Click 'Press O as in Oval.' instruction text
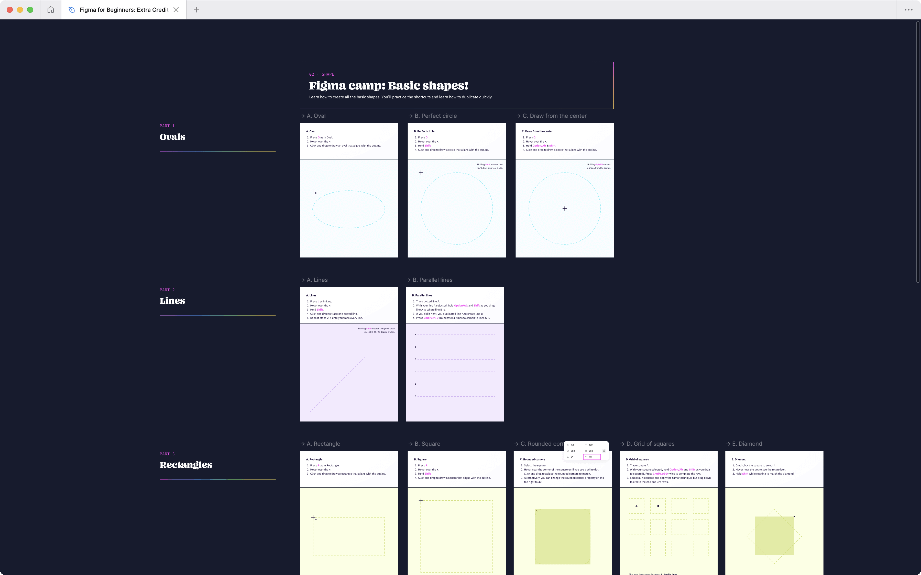Screen dimensions: 921x575 click(x=321, y=137)
